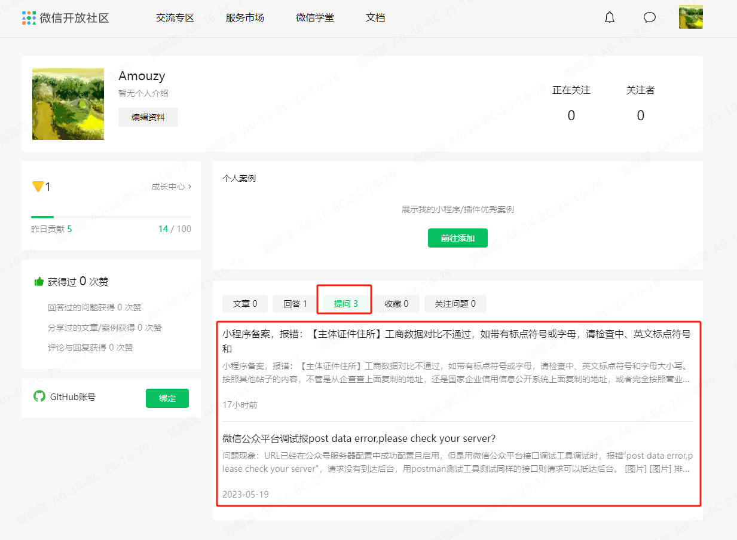
Task: Click 昨日贡献 5 text
Action: click(51, 229)
